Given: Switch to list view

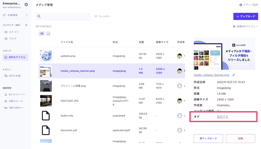Looking at the screenshot, I should pyautogui.click(x=42, y=34).
